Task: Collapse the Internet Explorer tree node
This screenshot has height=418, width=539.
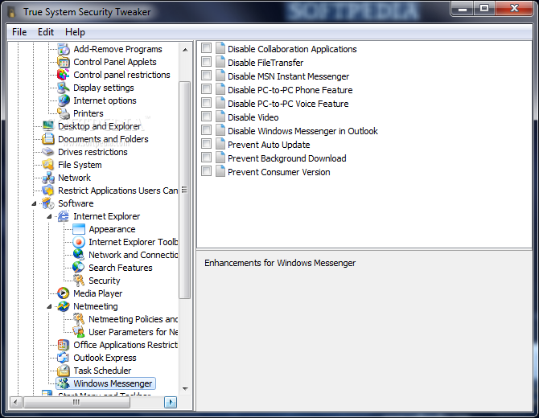Action: tap(50, 216)
